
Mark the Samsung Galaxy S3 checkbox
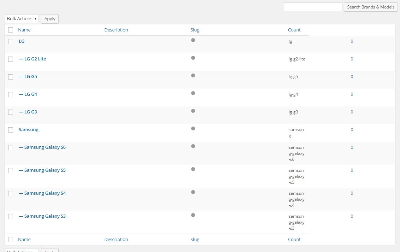[x=11, y=216]
